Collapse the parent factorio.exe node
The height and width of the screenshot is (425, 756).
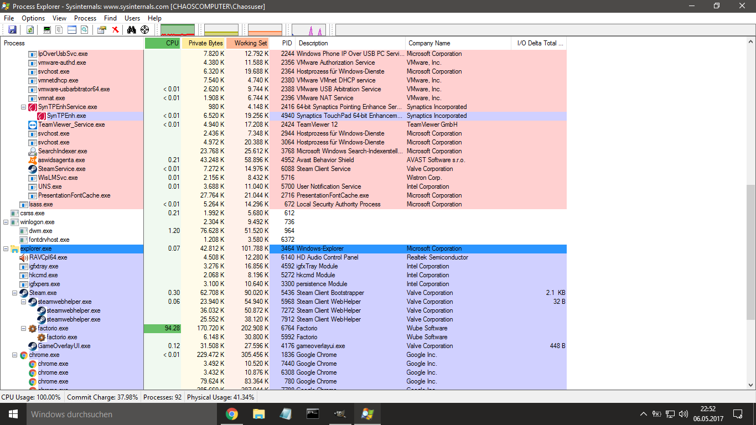point(24,328)
